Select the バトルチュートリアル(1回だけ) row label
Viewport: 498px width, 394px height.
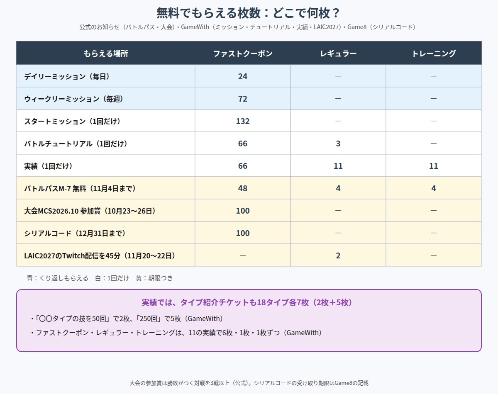[x=76, y=143]
